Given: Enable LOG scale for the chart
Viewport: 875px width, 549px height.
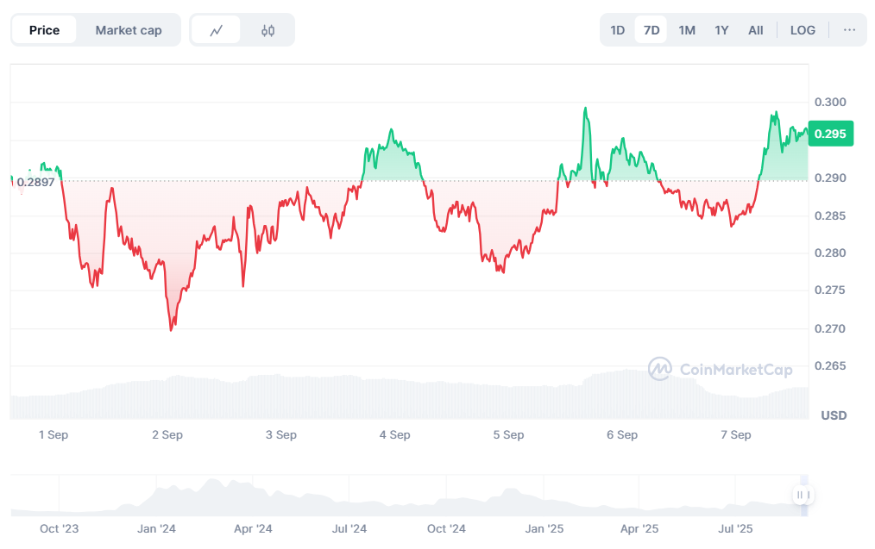Looking at the screenshot, I should (803, 29).
